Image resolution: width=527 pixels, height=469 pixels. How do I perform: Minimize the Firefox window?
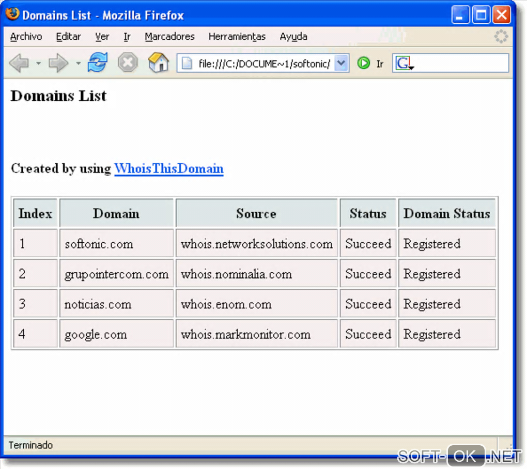pos(460,15)
